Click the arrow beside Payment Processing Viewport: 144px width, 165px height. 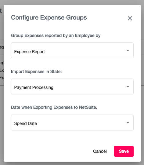click(x=128, y=86)
